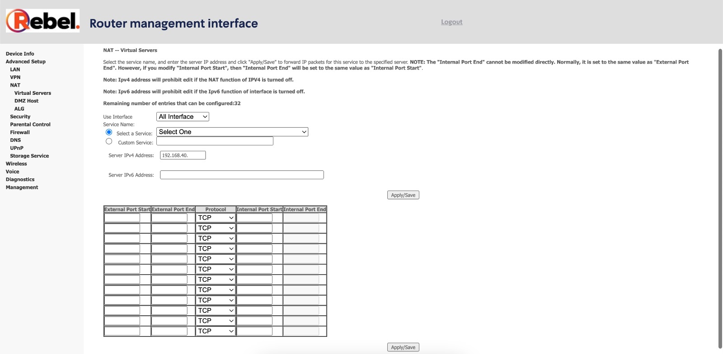Select Wireless from the sidebar menu
This screenshot has height=354, width=723.
[16, 164]
